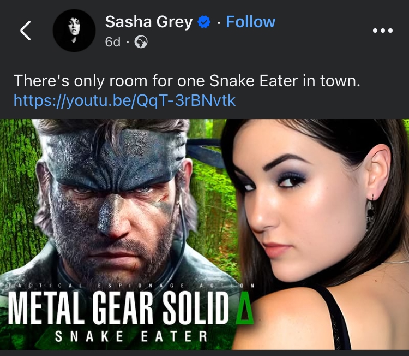Tap the blue verified badge
The height and width of the screenshot is (356, 409).
[204, 22]
